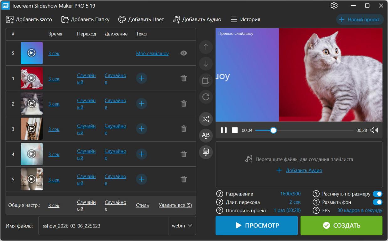Viewport: 388px width, 241px height.
Task: Expand the webm format dropdown
Action: [182, 226]
